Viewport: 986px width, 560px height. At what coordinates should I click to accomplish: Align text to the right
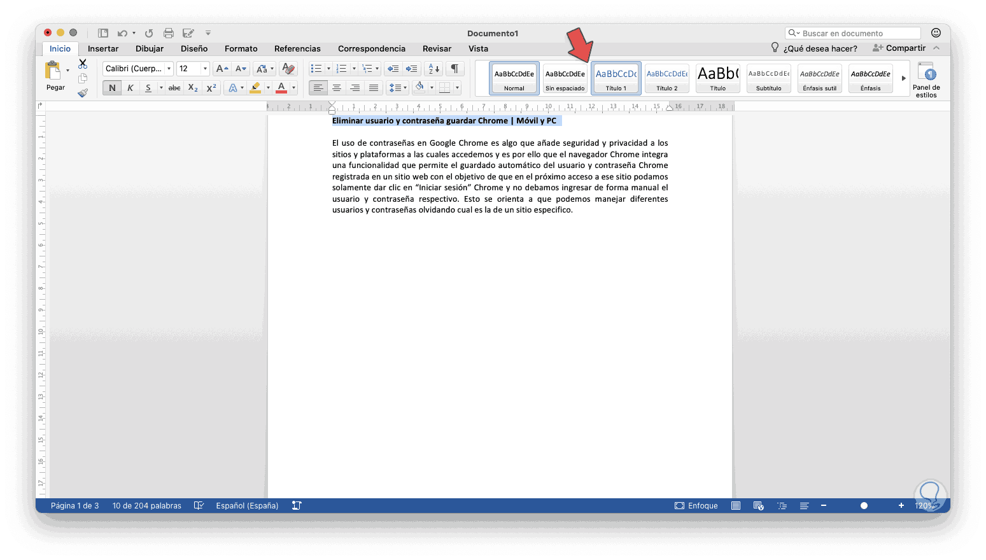(355, 88)
